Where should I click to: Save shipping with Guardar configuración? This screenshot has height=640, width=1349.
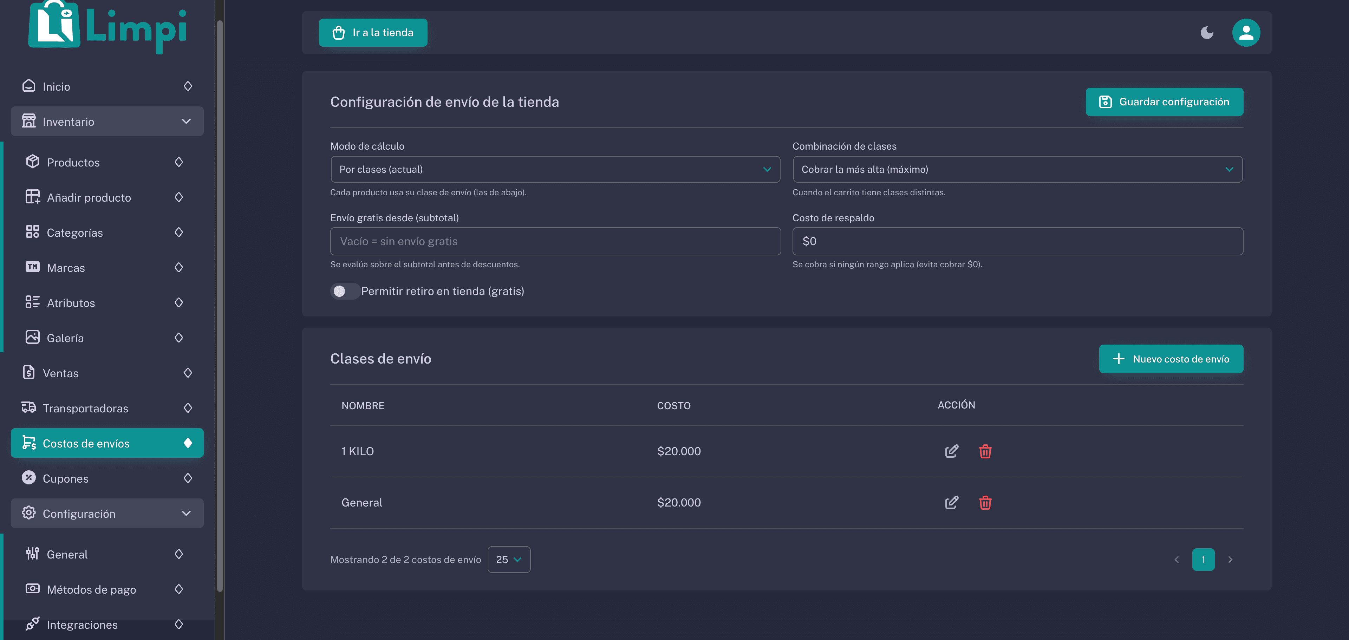point(1164,102)
